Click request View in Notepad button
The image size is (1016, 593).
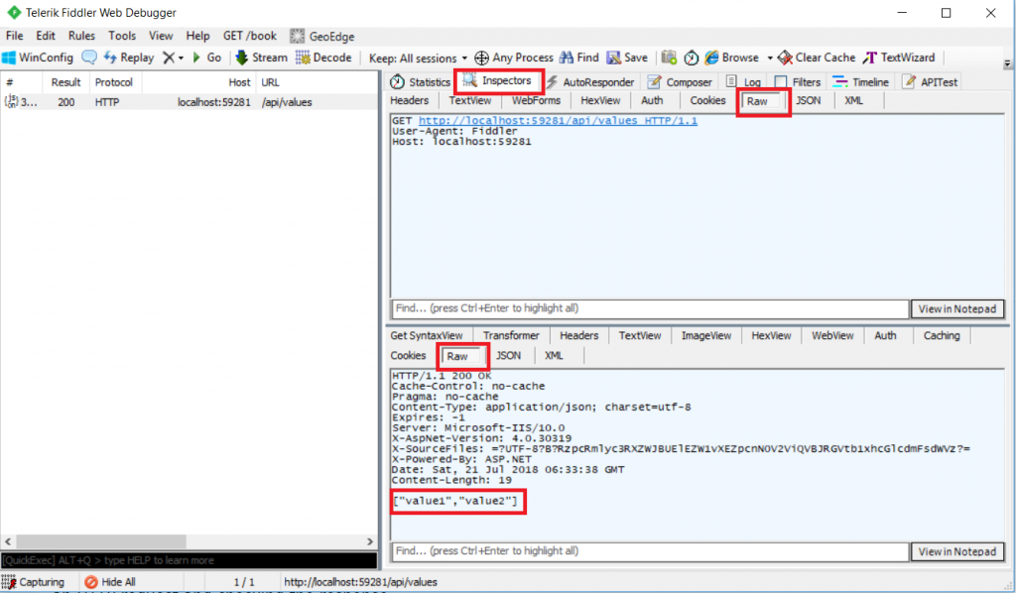point(957,308)
